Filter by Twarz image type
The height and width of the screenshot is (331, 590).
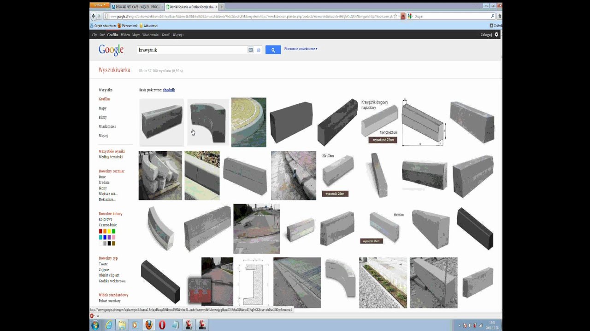pyautogui.click(x=103, y=264)
